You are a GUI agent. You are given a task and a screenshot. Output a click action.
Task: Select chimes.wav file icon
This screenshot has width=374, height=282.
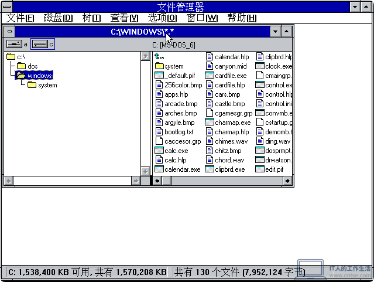pyautogui.click(x=210, y=141)
